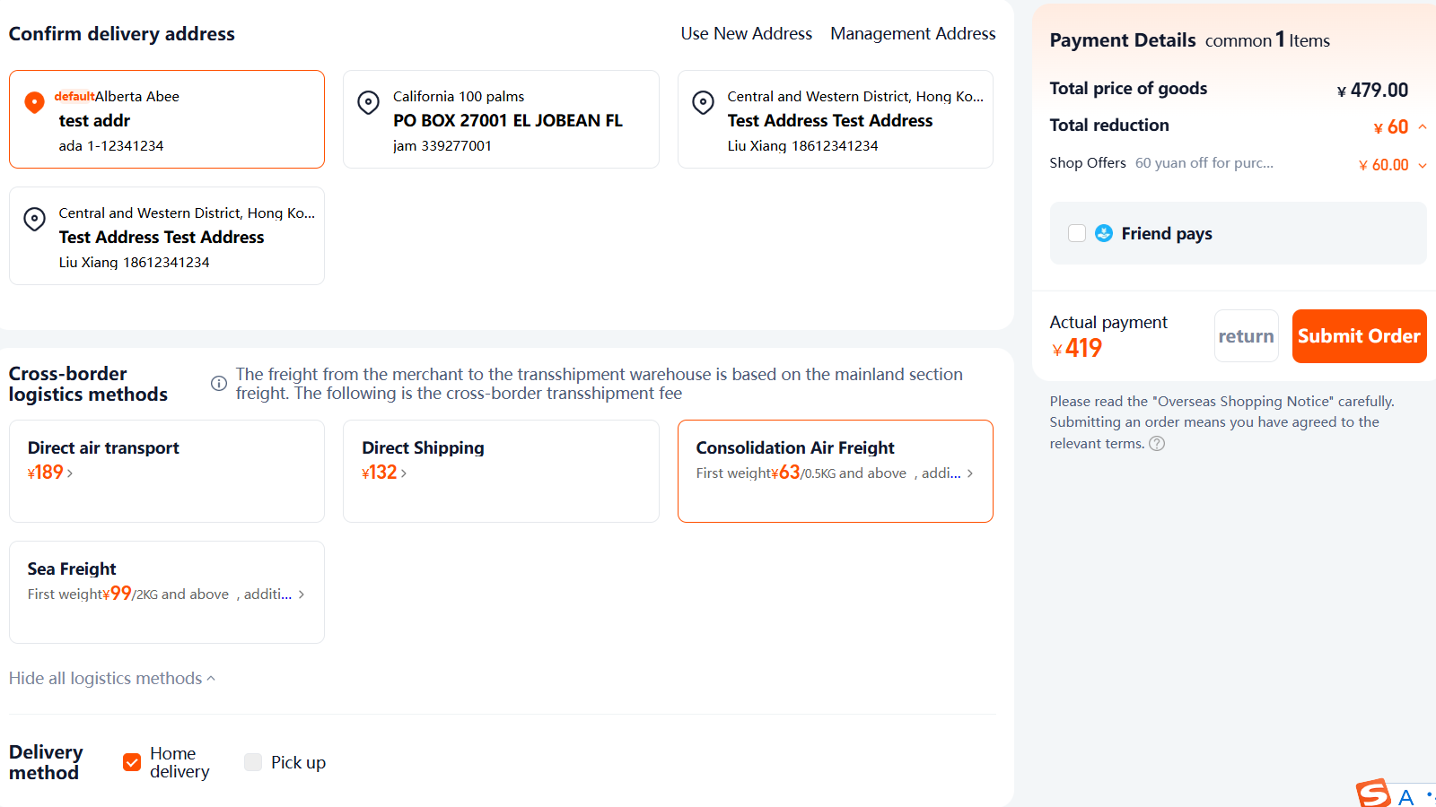Image resolution: width=1436 pixels, height=807 pixels.
Task: Hide all logistics methods
Action: pyautogui.click(x=111, y=679)
